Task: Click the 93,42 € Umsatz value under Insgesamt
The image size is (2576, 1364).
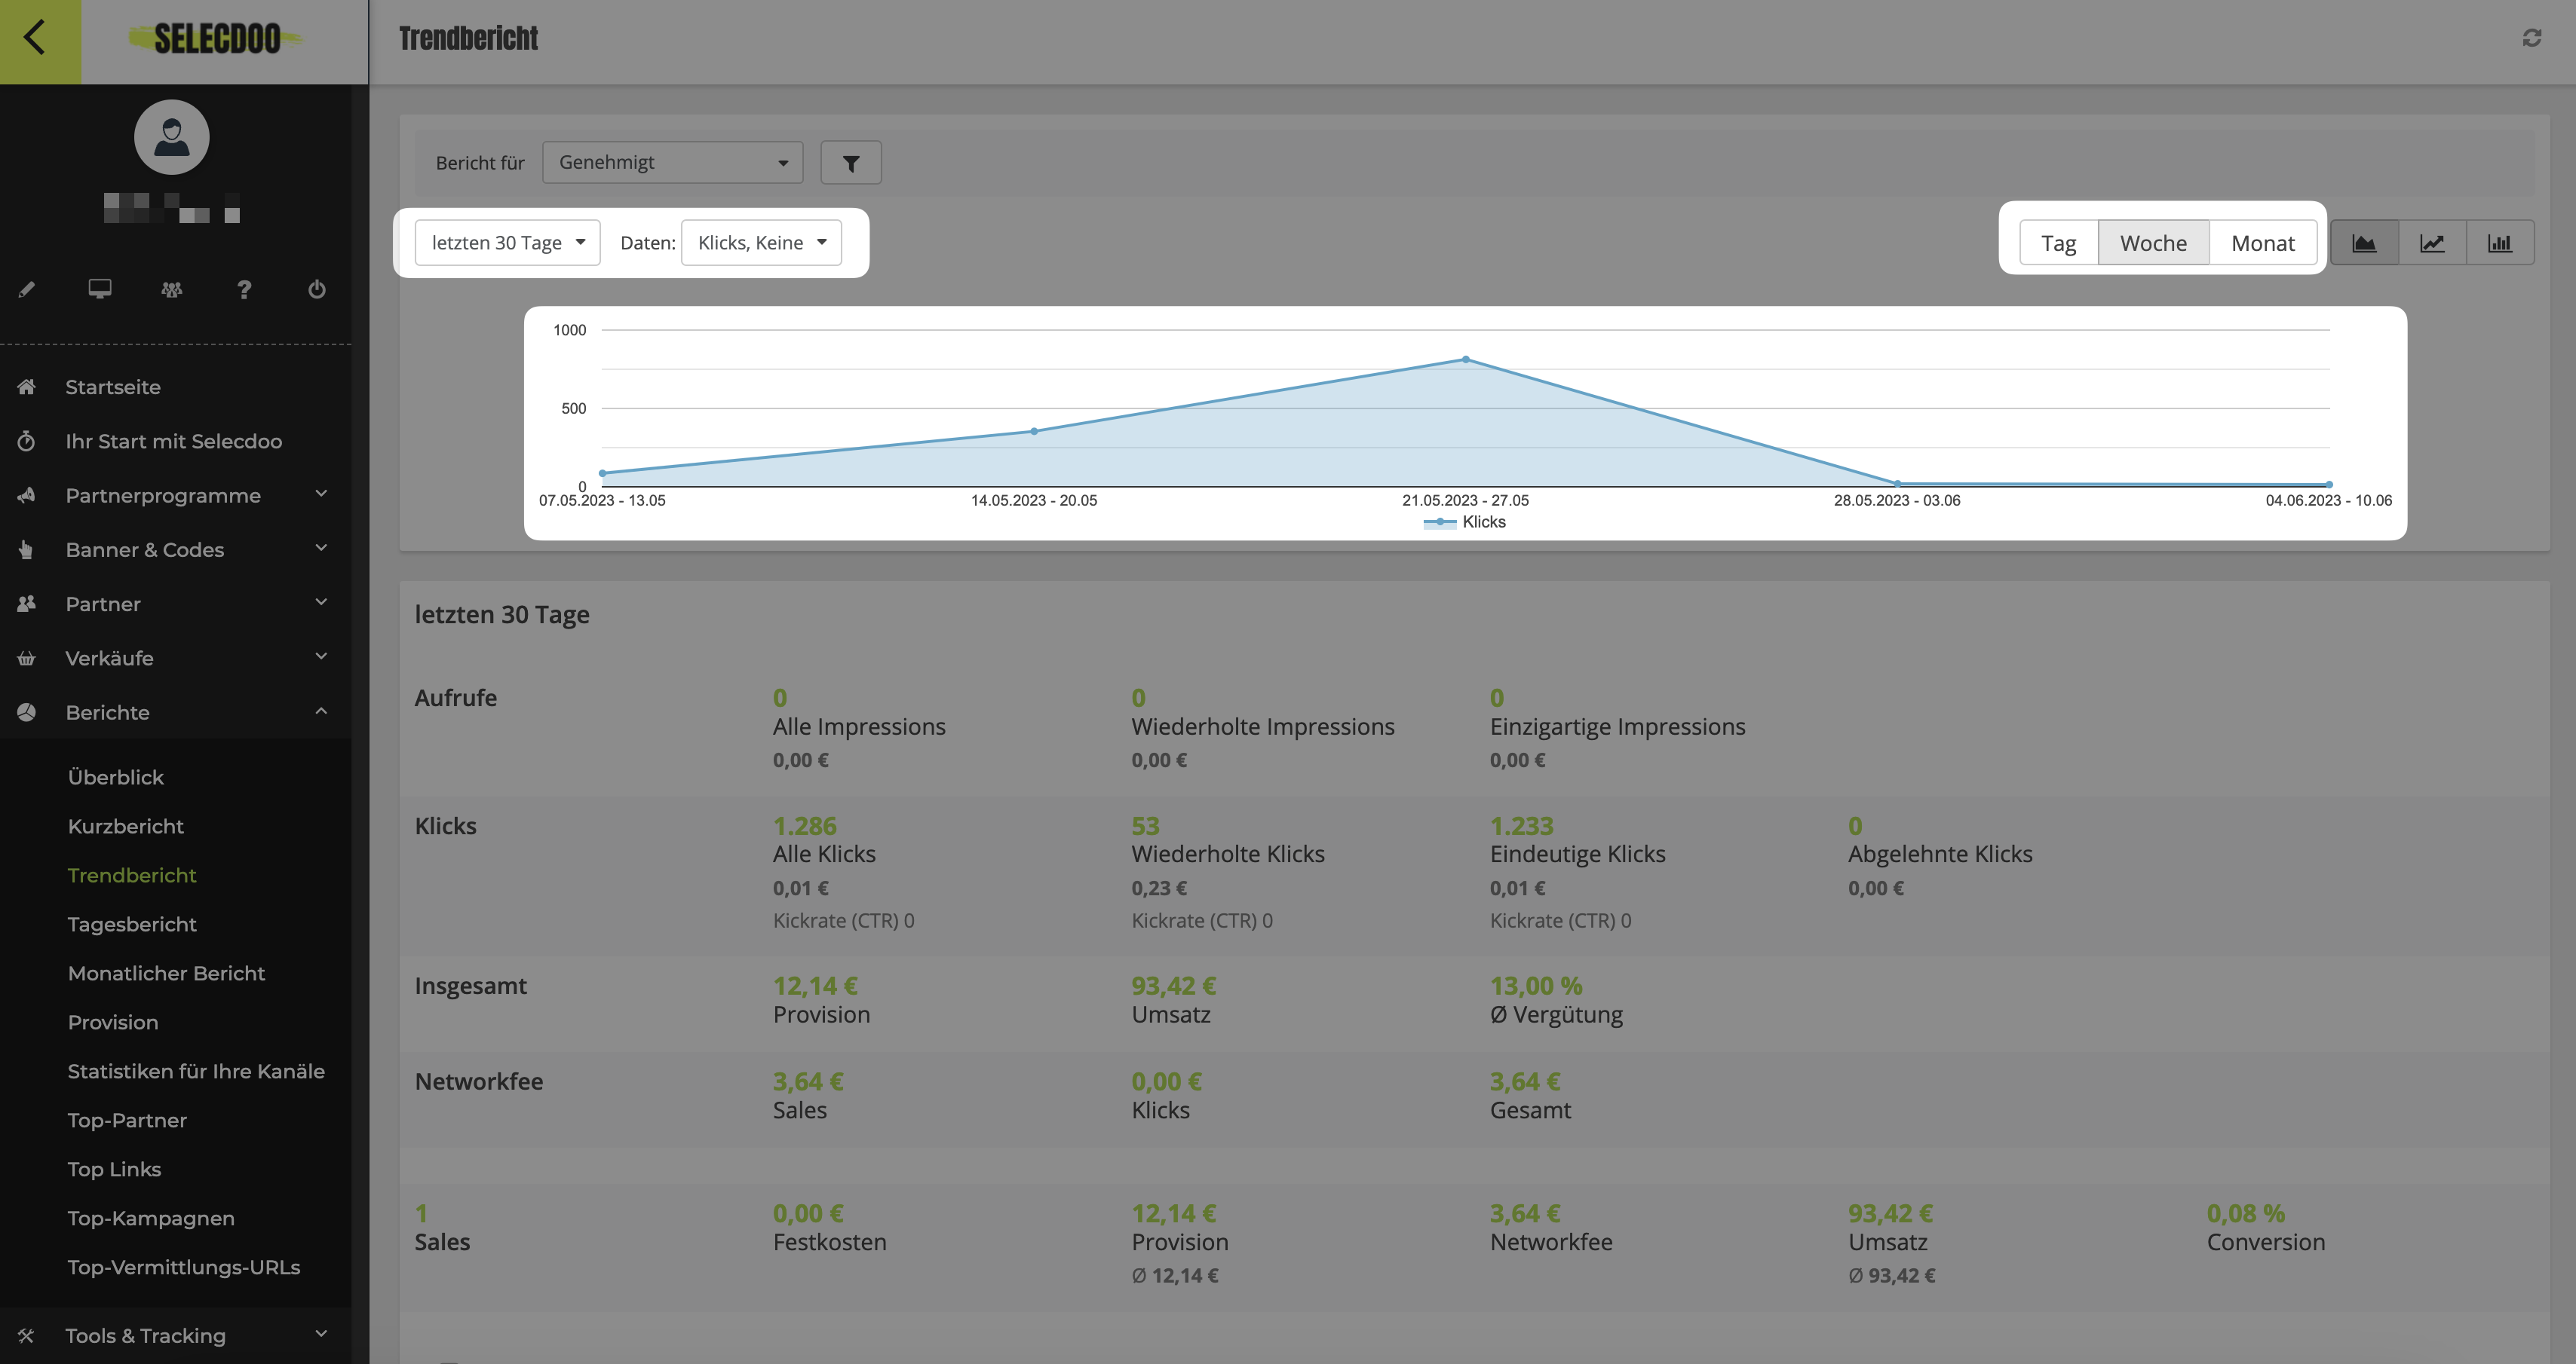Action: pyautogui.click(x=1173, y=985)
